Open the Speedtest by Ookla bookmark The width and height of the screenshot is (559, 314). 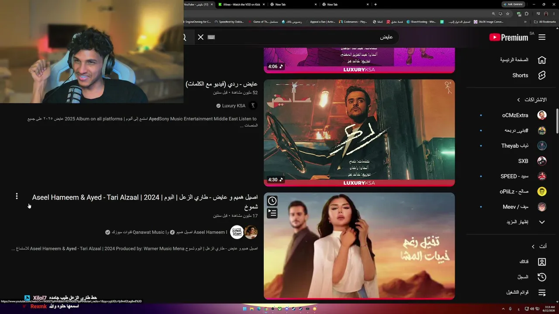tap(229, 22)
